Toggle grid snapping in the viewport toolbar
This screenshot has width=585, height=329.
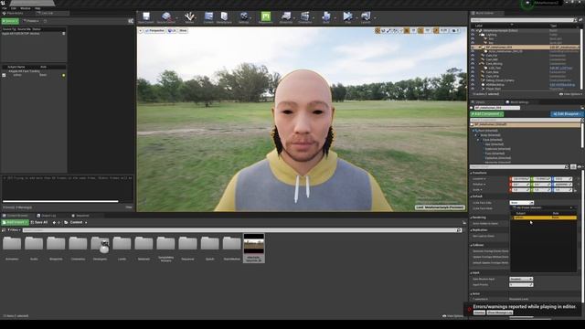pos(407,30)
